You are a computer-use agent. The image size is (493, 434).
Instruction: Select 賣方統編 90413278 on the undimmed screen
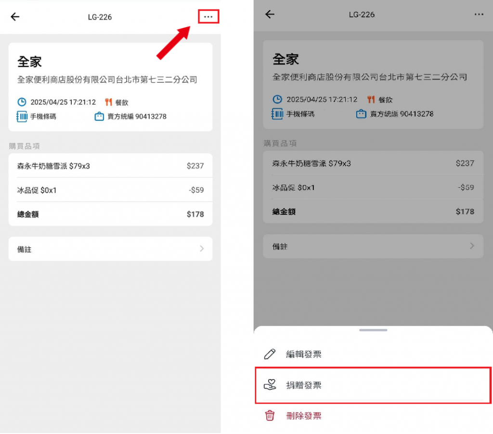[x=137, y=117]
